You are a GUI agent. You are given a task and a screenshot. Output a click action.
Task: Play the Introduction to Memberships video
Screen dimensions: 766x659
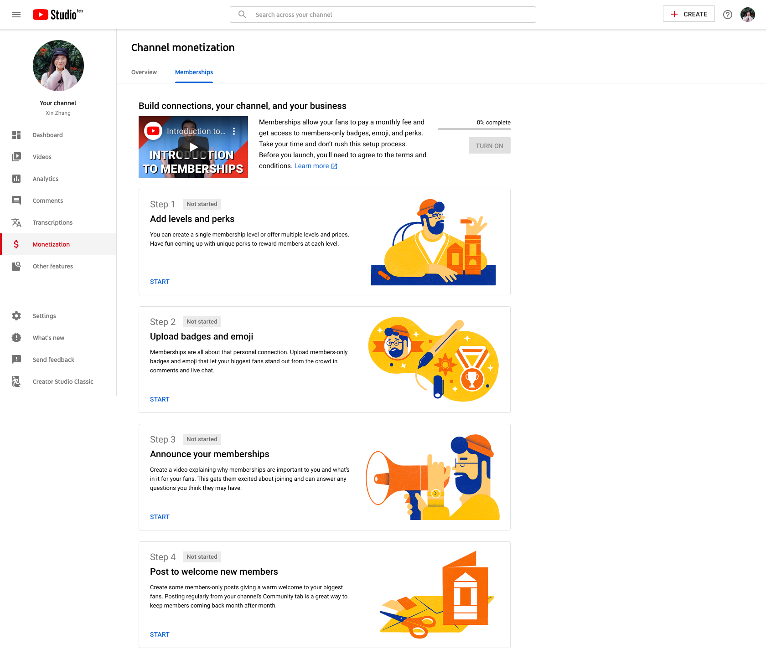point(193,147)
